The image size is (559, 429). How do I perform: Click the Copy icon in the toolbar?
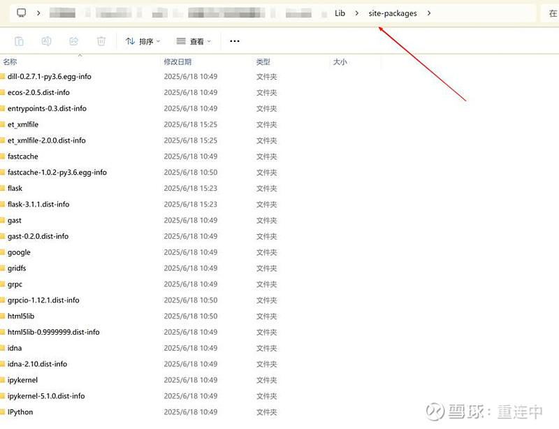point(19,41)
